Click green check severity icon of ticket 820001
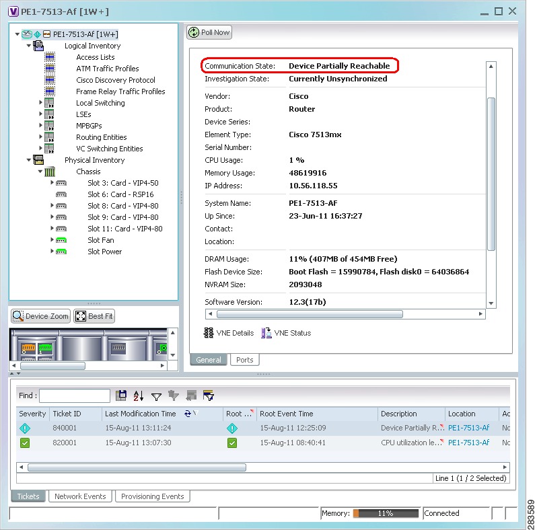 click(x=25, y=443)
